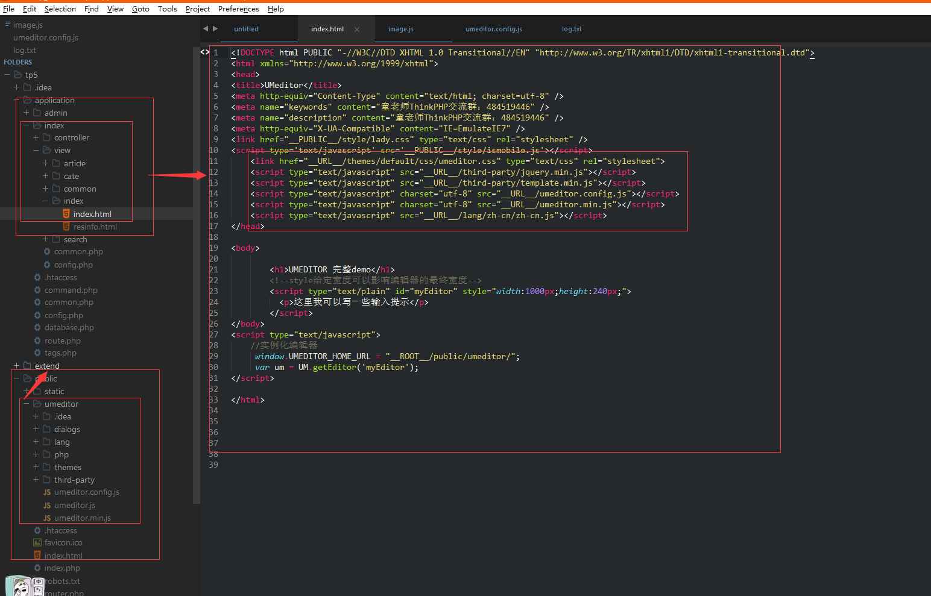Screen dimensions: 931x596
Task: Expand the lang folder
Action: point(36,442)
